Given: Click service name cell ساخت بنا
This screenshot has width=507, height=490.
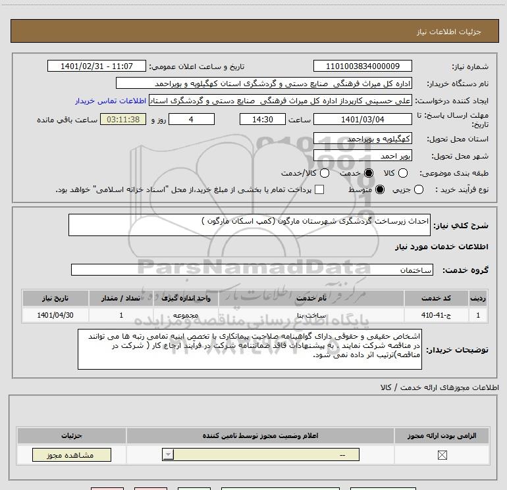Looking at the screenshot, I should click(311, 315).
